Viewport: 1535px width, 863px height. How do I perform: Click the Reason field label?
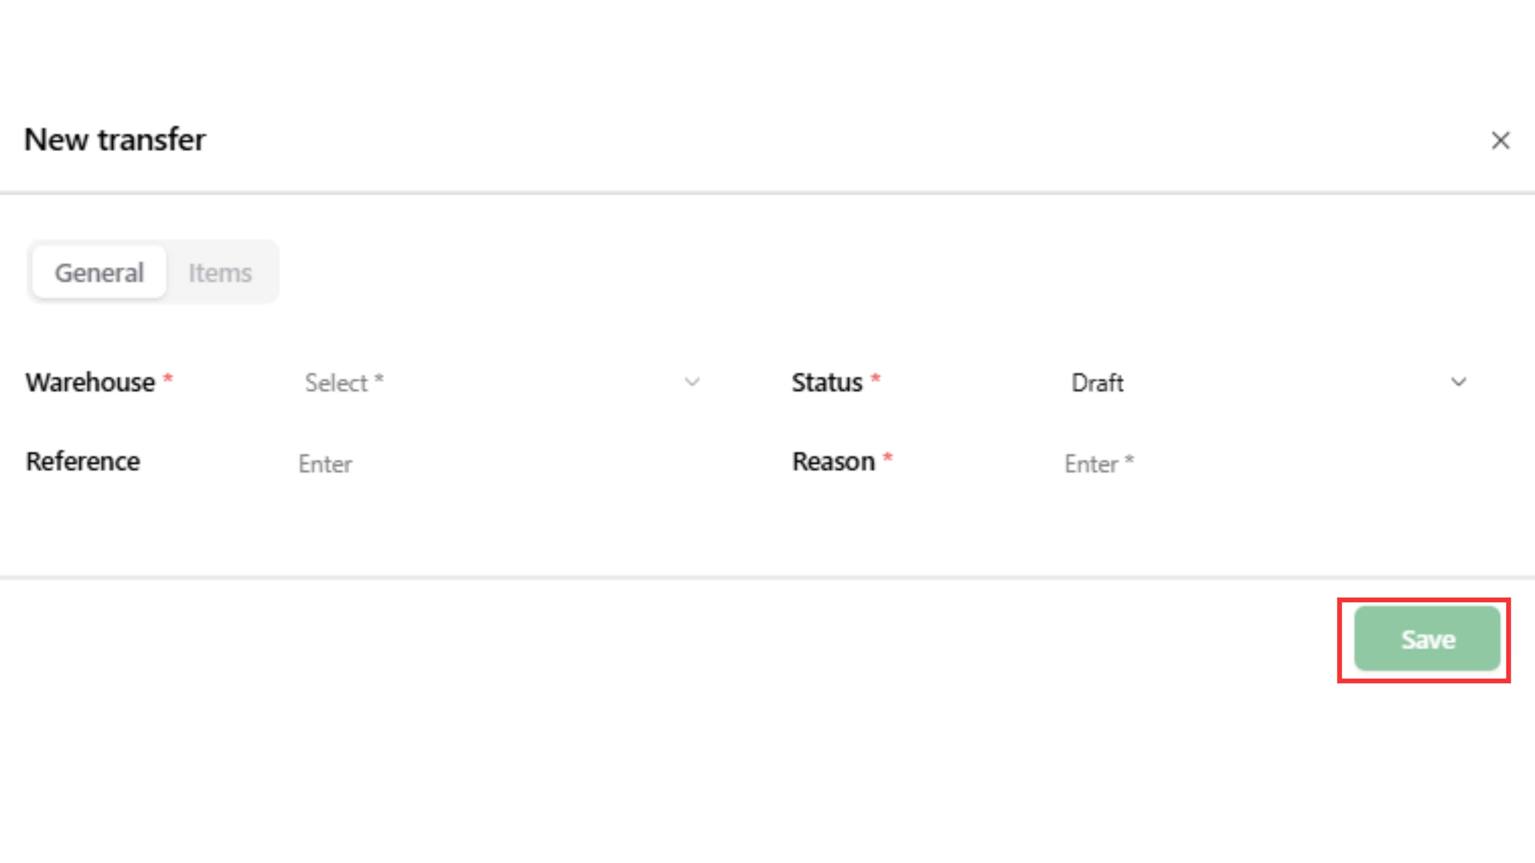pos(833,462)
